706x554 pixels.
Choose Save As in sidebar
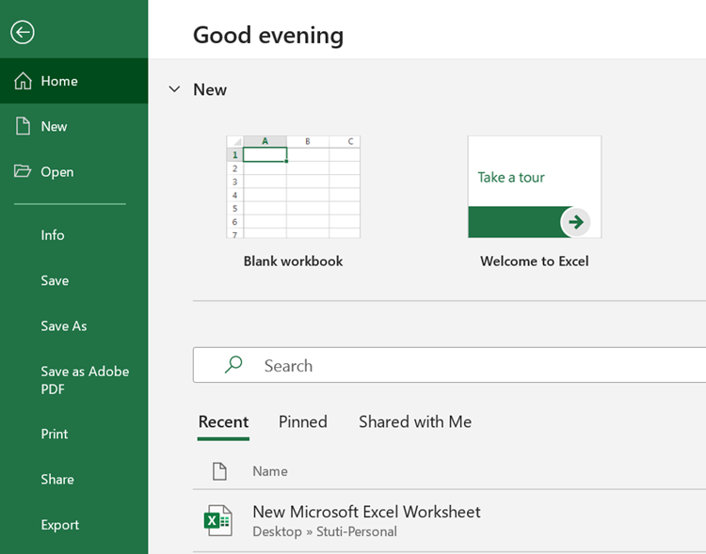pyautogui.click(x=64, y=325)
